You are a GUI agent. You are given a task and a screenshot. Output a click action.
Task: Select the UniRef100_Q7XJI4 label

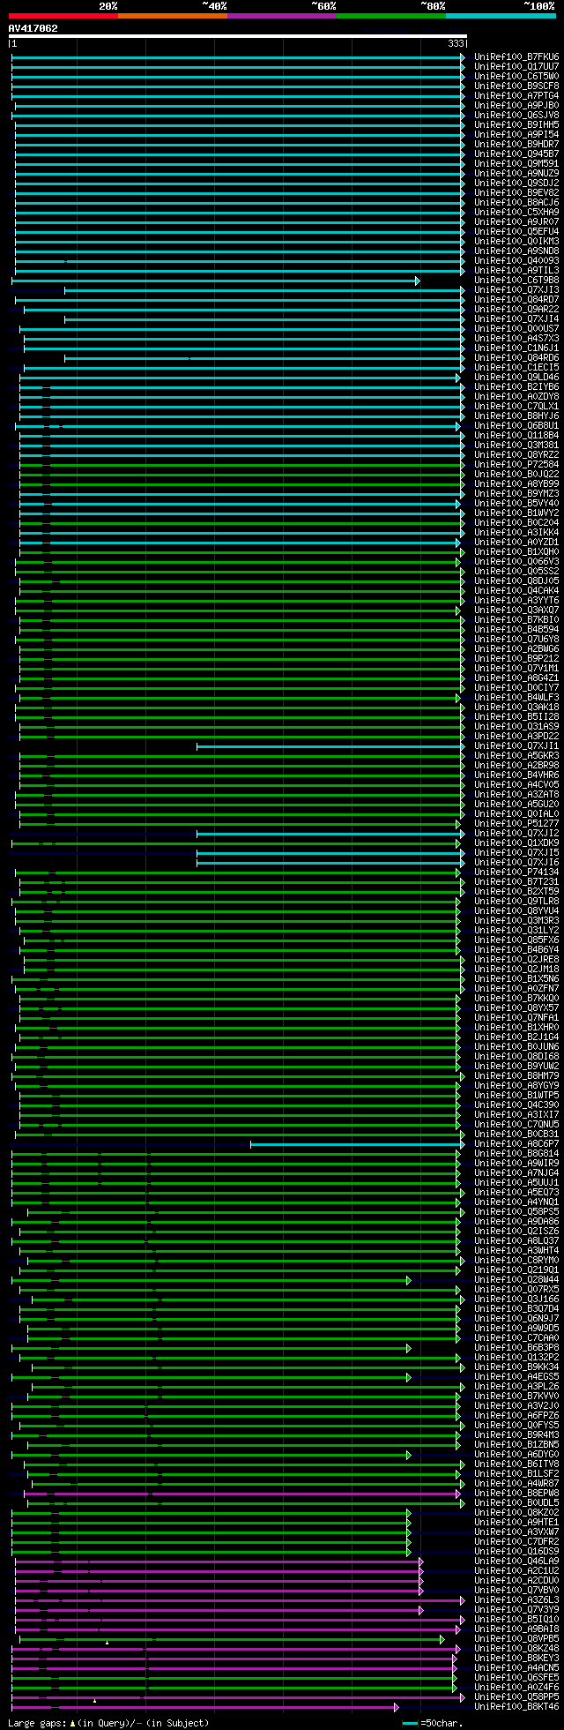point(516,318)
